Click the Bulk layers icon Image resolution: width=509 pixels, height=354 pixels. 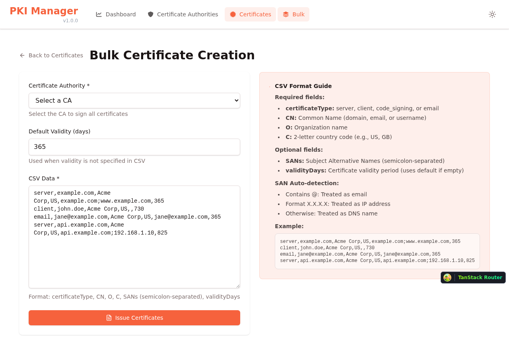click(286, 14)
